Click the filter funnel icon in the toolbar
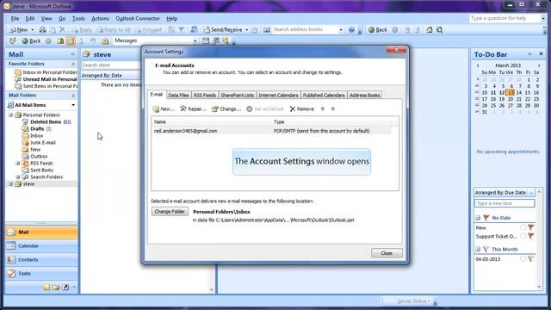Image resolution: width=551 pixels, height=310 pixels. pos(182,30)
